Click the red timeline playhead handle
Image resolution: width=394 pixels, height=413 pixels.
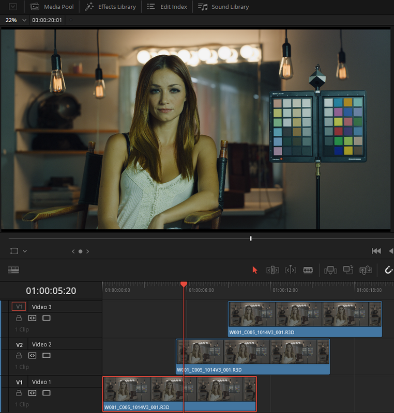click(184, 284)
